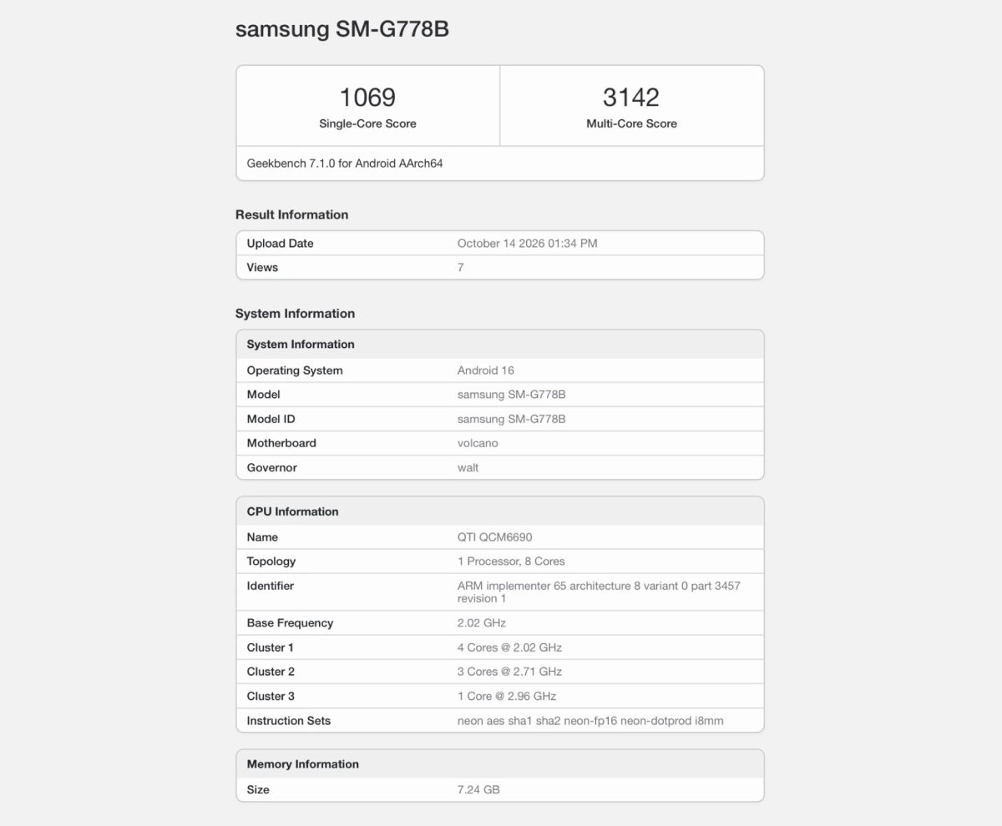Viewport: 1002px width, 826px height.
Task: Select the multi-core score 3142
Action: 631,97
